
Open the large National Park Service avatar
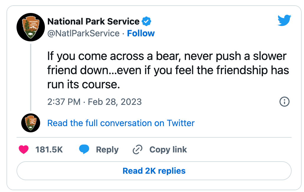coord(31,27)
